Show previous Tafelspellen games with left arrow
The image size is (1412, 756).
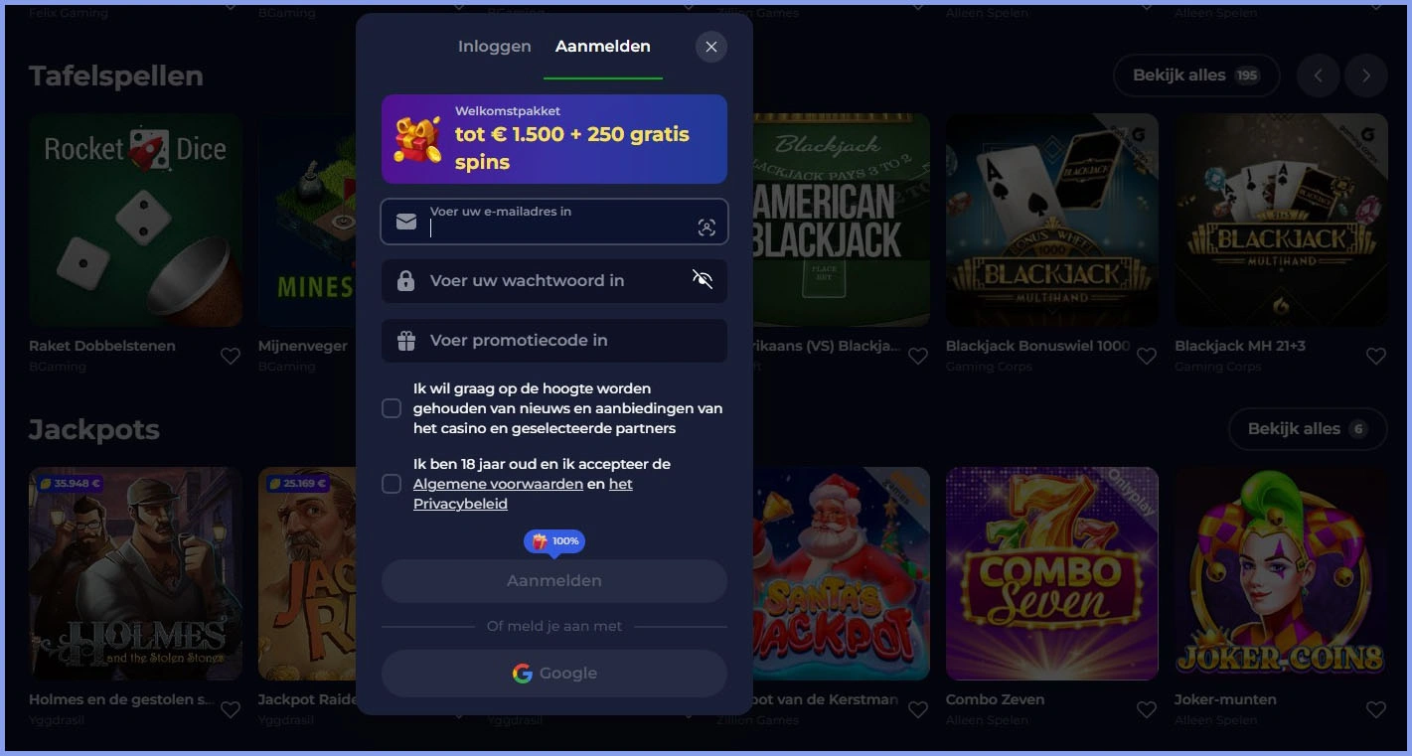(1319, 76)
